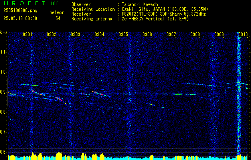
Task: Click the 0.6 kHz axis label
Action: pyautogui.click(x=3, y=152)
